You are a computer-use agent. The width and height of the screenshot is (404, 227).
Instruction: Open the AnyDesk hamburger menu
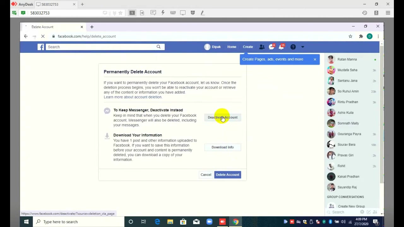point(388,13)
